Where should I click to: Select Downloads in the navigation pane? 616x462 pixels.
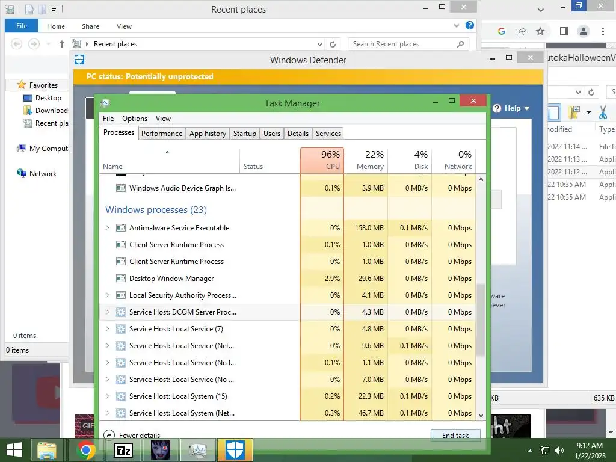pos(46,111)
